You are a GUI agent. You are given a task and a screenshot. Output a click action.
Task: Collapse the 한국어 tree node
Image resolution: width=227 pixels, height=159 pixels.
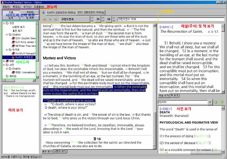click(x=7, y=50)
